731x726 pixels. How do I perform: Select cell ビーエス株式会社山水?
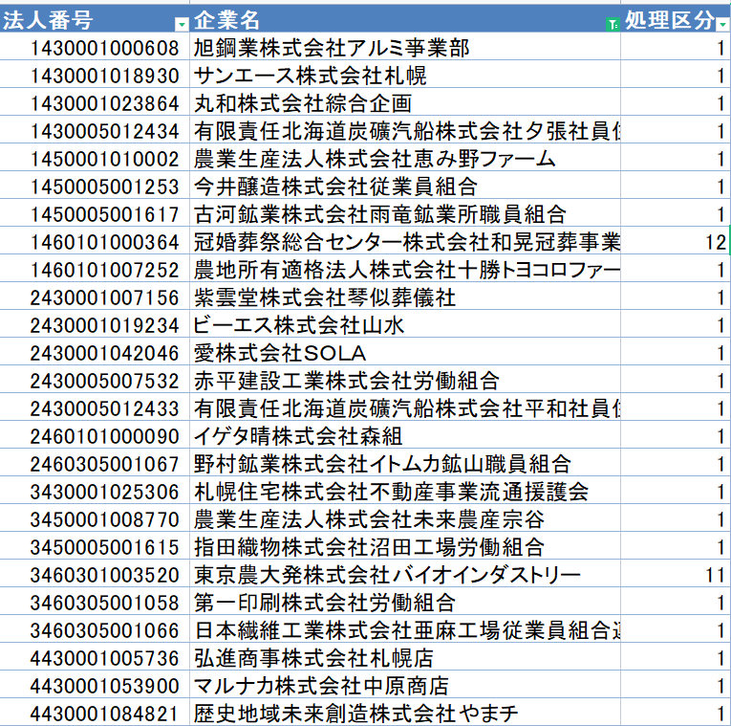coord(405,324)
